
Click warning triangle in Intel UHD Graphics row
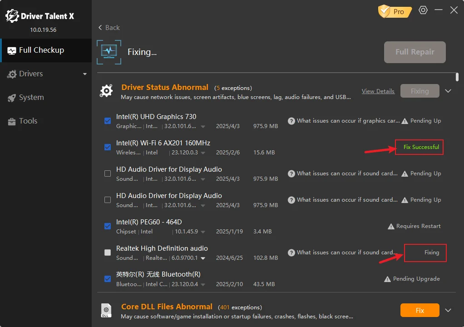[405, 121]
